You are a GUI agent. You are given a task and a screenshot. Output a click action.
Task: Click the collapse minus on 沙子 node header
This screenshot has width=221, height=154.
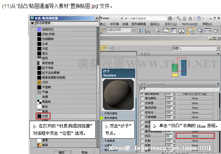pyautogui.click(x=132, y=71)
